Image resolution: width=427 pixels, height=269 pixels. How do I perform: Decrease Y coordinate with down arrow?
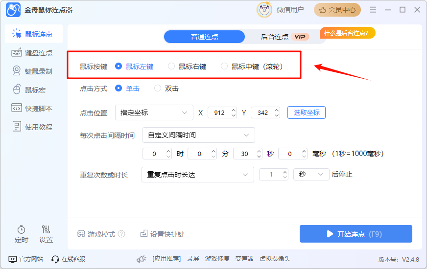click(x=277, y=115)
